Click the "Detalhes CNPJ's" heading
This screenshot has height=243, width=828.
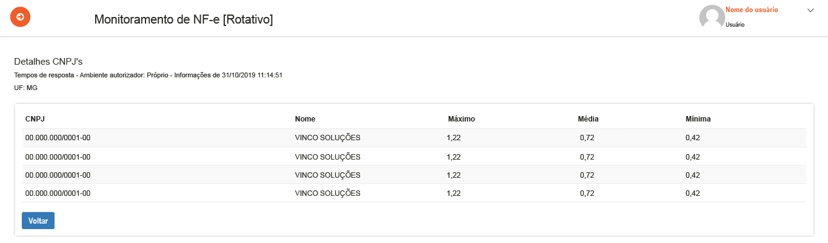point(48,62)
